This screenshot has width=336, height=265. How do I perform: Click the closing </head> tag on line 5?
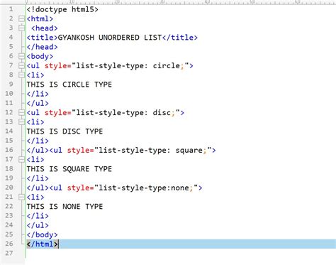tap(43, 47)
